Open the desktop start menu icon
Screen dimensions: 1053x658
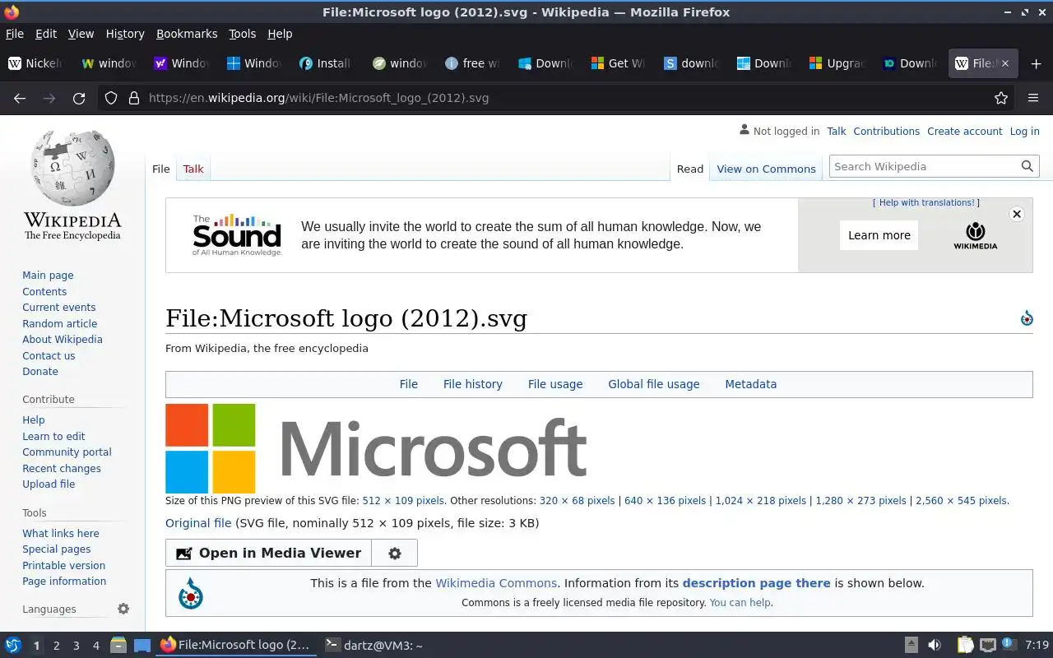pos(12,645)
